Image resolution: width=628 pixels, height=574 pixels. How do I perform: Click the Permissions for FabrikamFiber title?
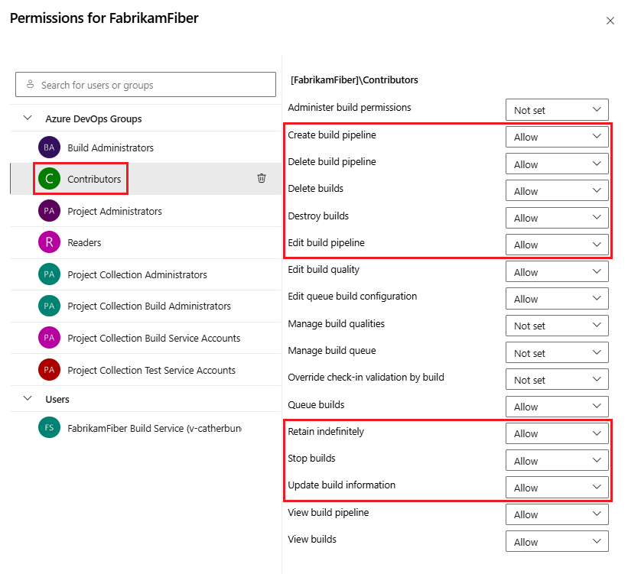pos(104,18)
